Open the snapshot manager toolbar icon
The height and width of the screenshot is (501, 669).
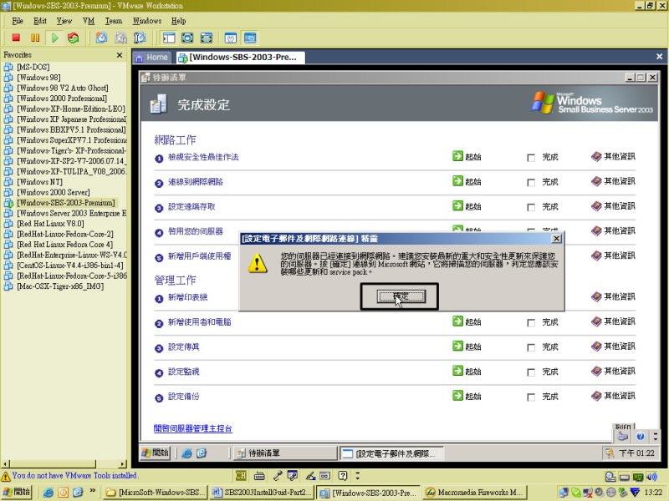coord(140,38)
